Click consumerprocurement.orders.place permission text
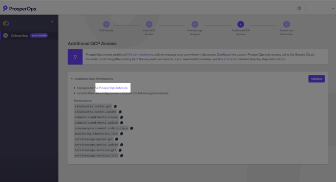 point(101,128)
